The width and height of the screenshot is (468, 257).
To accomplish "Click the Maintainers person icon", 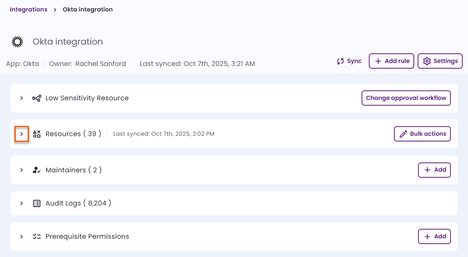I will click(36, 170).
